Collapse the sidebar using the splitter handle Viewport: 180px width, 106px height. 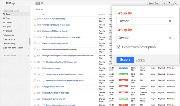(30, 41)
